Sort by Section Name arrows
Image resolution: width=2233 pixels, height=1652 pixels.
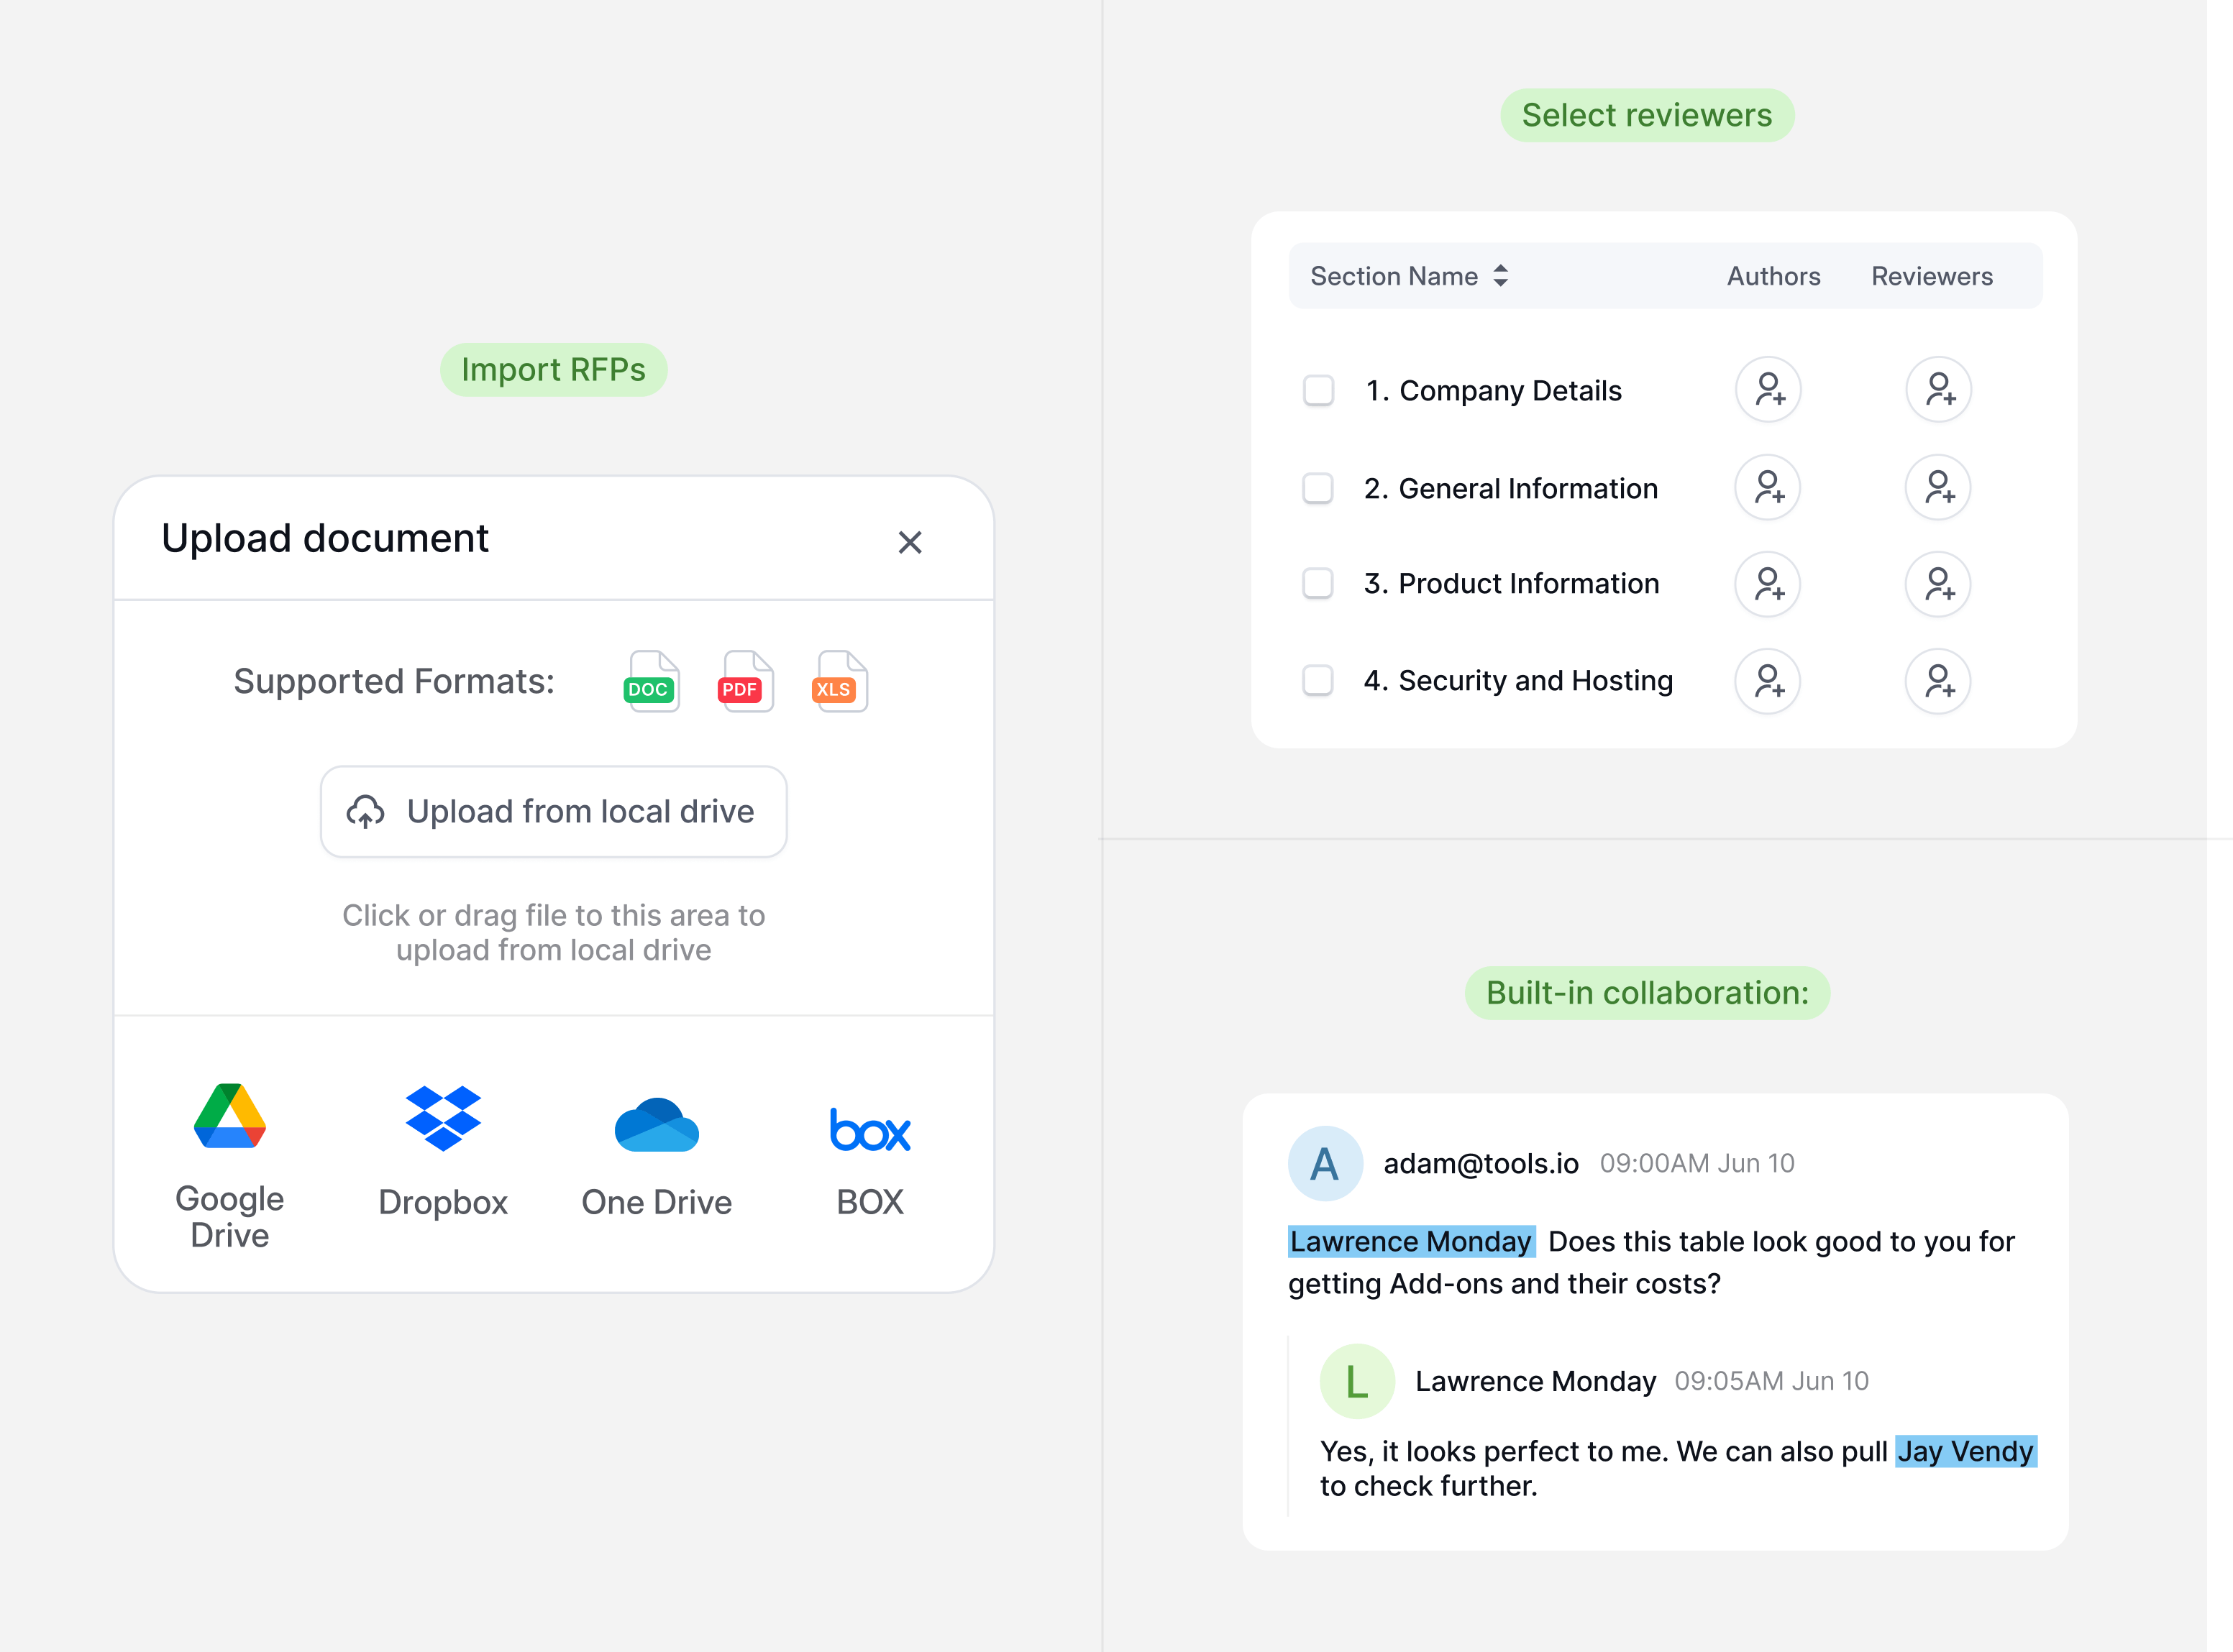1501,276
